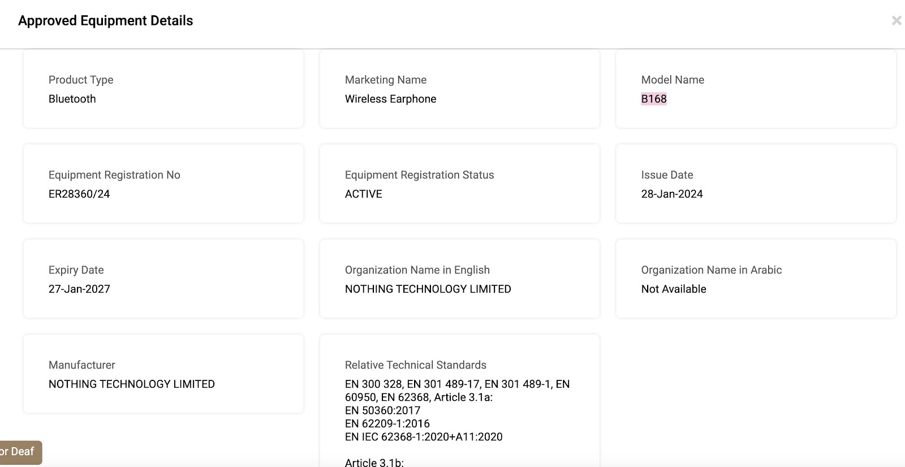Viewport: 905px width, 467px height.
Task: Click the Bluetooth product type value
Action: coord(72,99)
